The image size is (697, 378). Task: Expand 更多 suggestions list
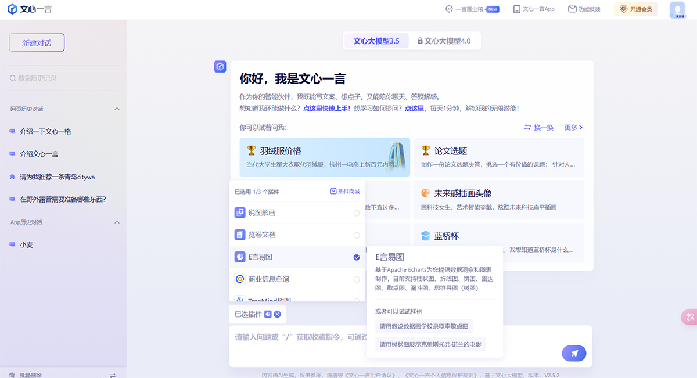coord(573,127)
